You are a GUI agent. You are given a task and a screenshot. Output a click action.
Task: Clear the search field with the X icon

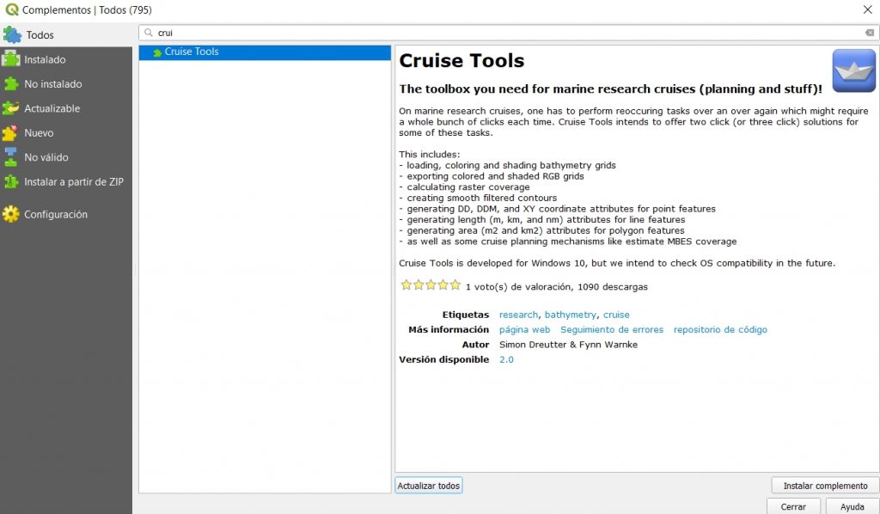coord(869,33)
